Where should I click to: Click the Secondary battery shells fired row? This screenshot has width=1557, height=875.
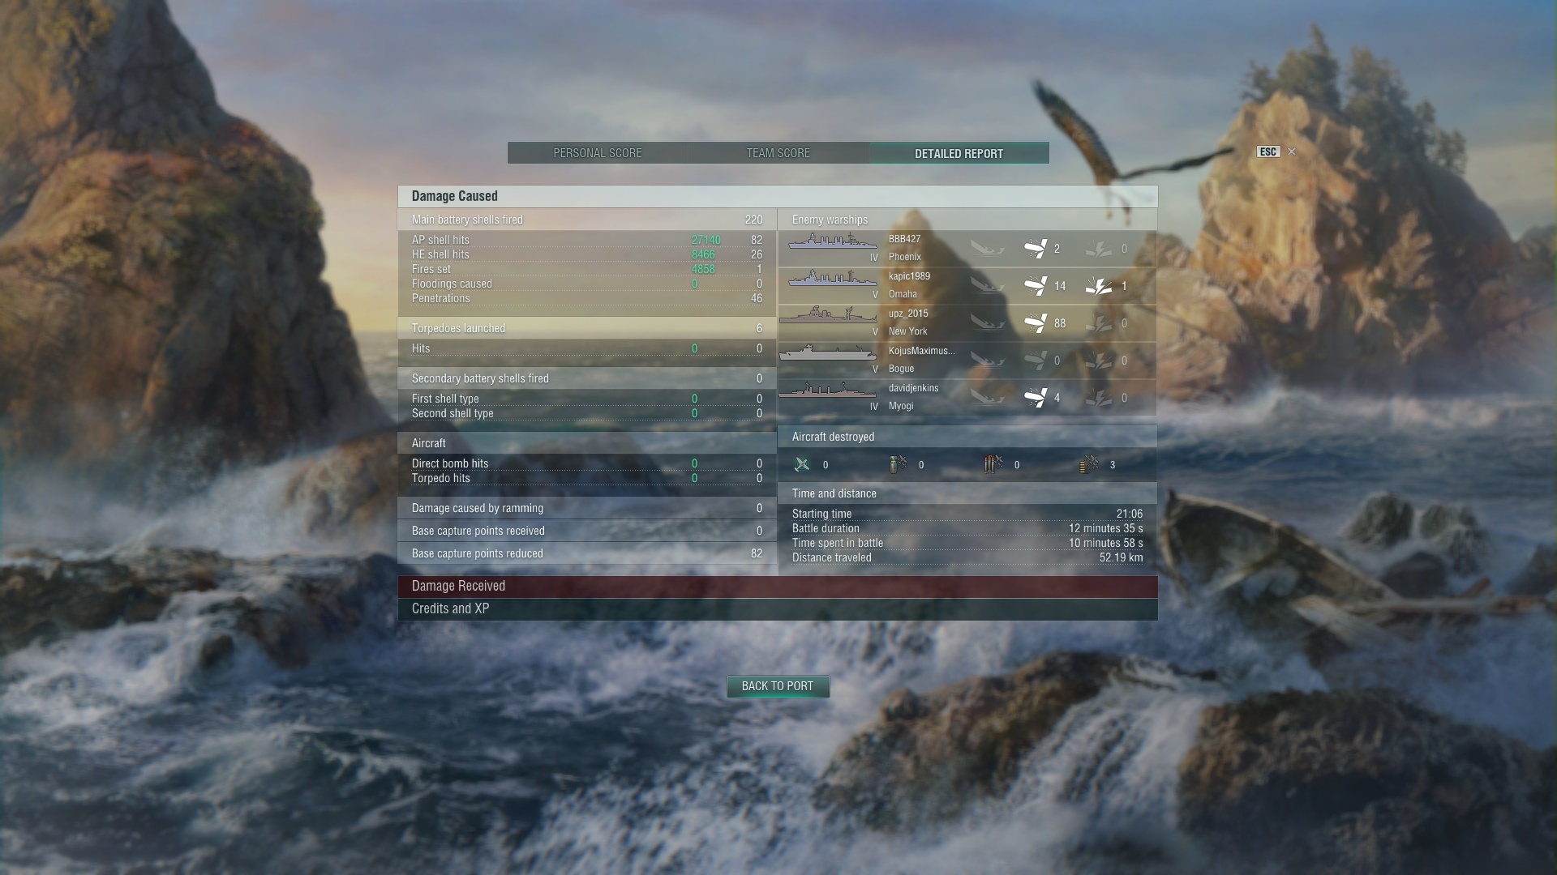coord(587,378)
